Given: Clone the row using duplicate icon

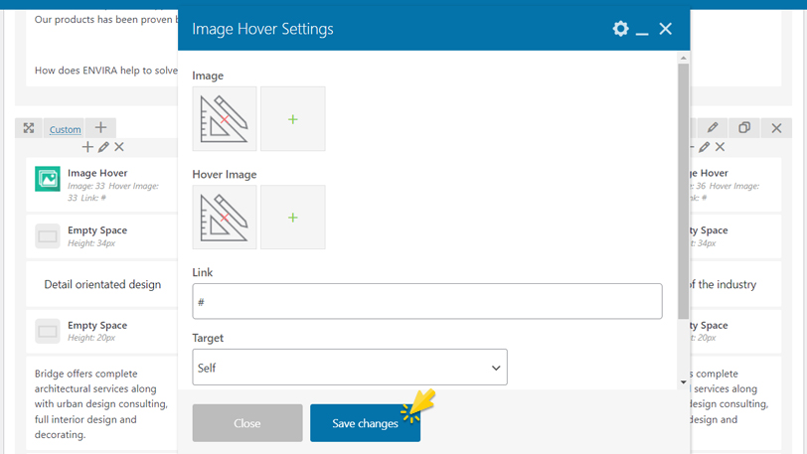Looking at the screenshot, I should tap(744, 128).
